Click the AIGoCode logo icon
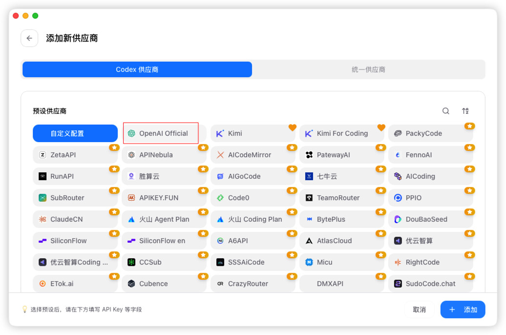 click(220, 176)
